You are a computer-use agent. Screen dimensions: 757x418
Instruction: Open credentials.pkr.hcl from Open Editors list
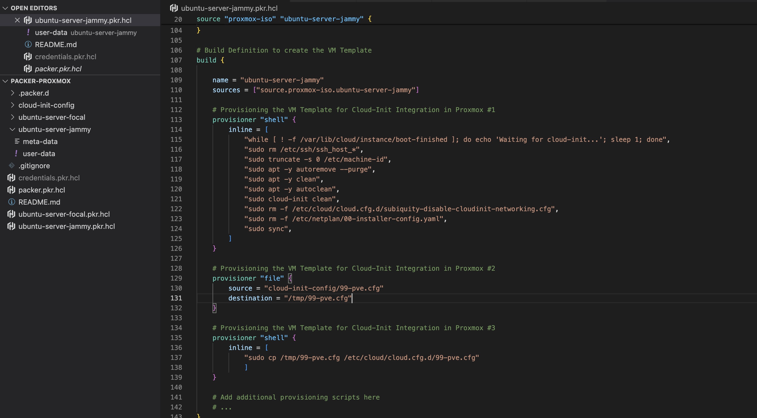(66, 56)
